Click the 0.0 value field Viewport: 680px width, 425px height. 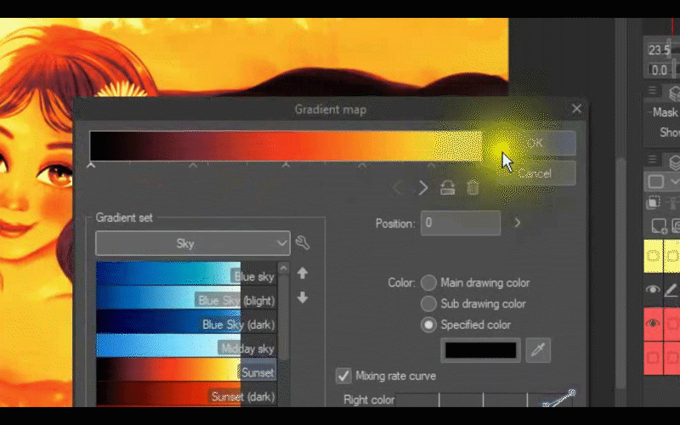(660, 70)
